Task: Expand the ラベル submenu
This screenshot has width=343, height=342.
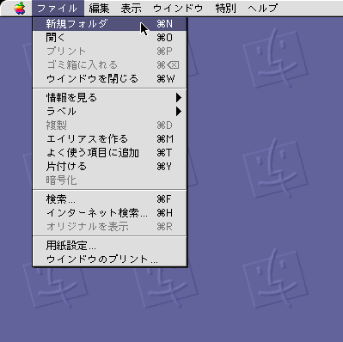Action: click(x=110, y=111)
